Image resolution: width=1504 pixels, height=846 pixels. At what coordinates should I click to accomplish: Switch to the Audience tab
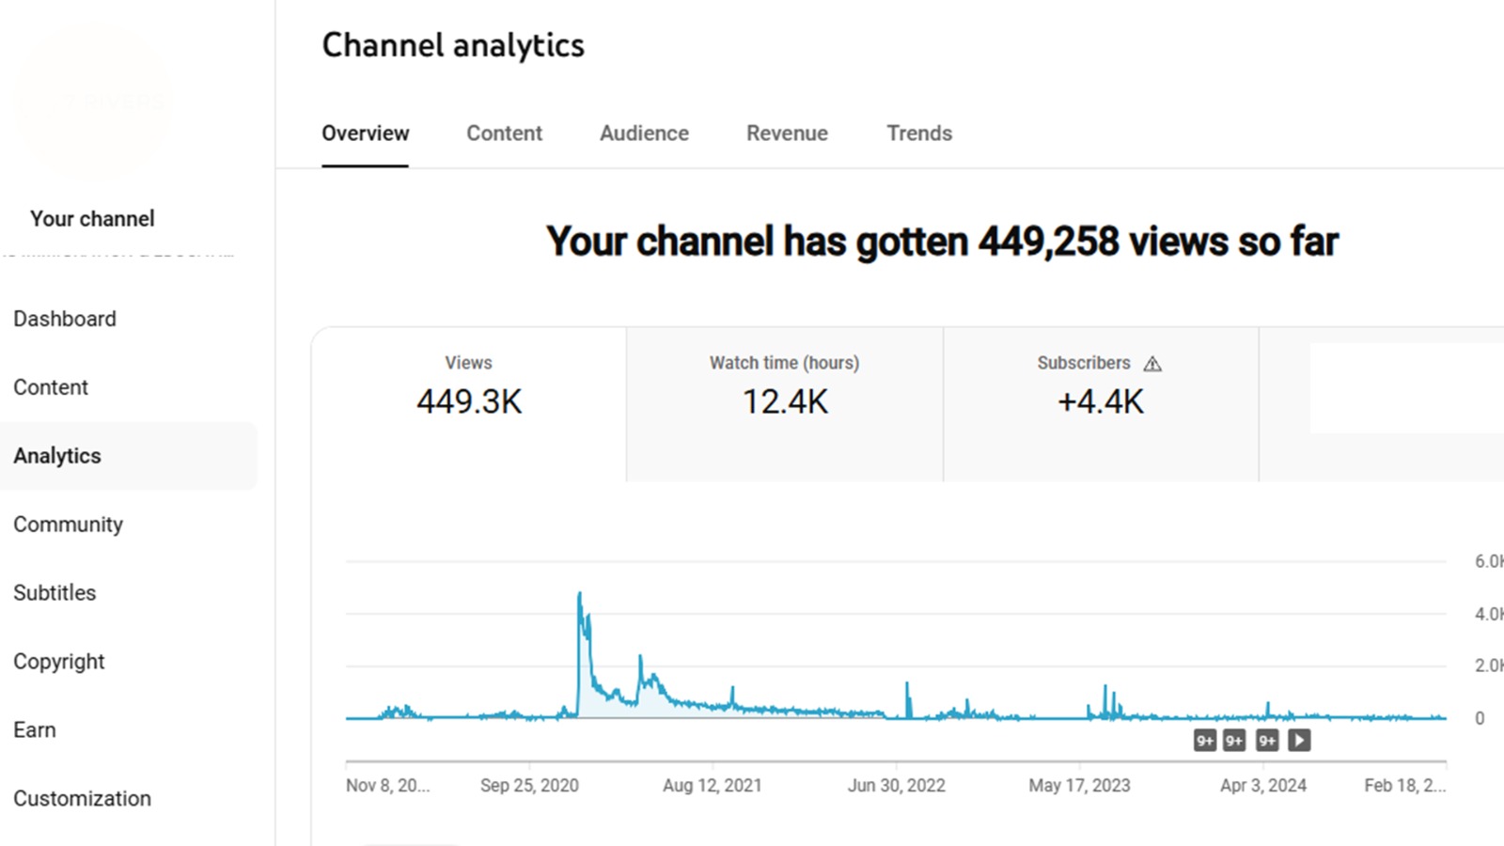644,133
